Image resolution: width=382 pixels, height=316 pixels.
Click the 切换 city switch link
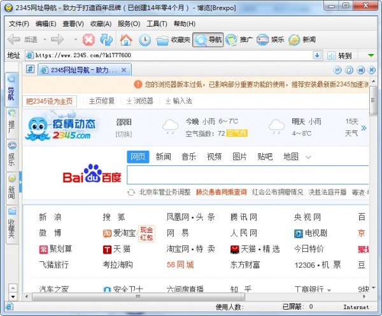[124, 134]
